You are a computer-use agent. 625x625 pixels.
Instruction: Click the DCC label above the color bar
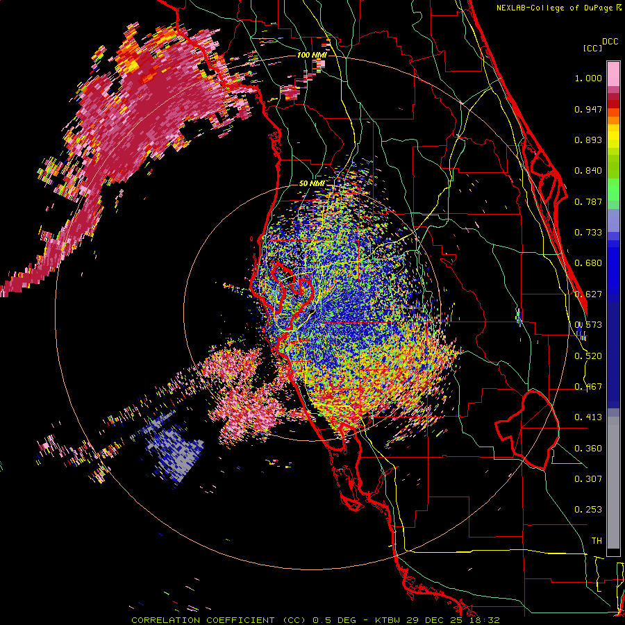tap(610, 42)
